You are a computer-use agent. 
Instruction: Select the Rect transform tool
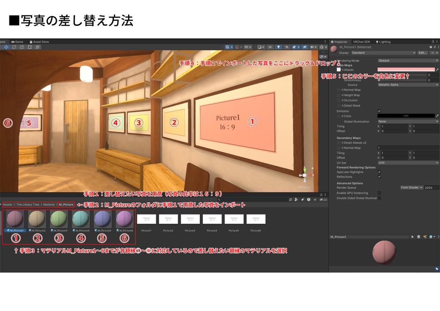30,47
